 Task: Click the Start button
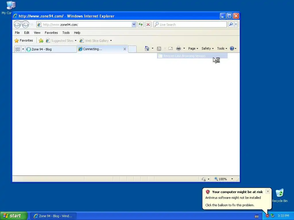[14, 216]
